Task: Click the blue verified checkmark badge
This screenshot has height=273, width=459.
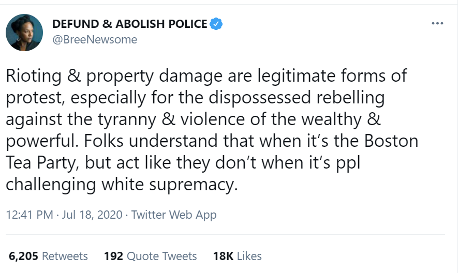Action: point(216,24)
